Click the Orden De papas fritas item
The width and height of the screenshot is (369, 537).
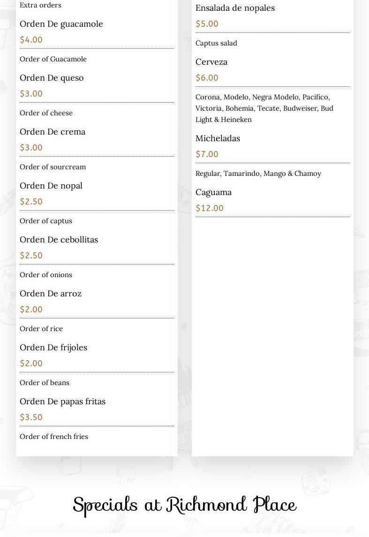point(63,401)
